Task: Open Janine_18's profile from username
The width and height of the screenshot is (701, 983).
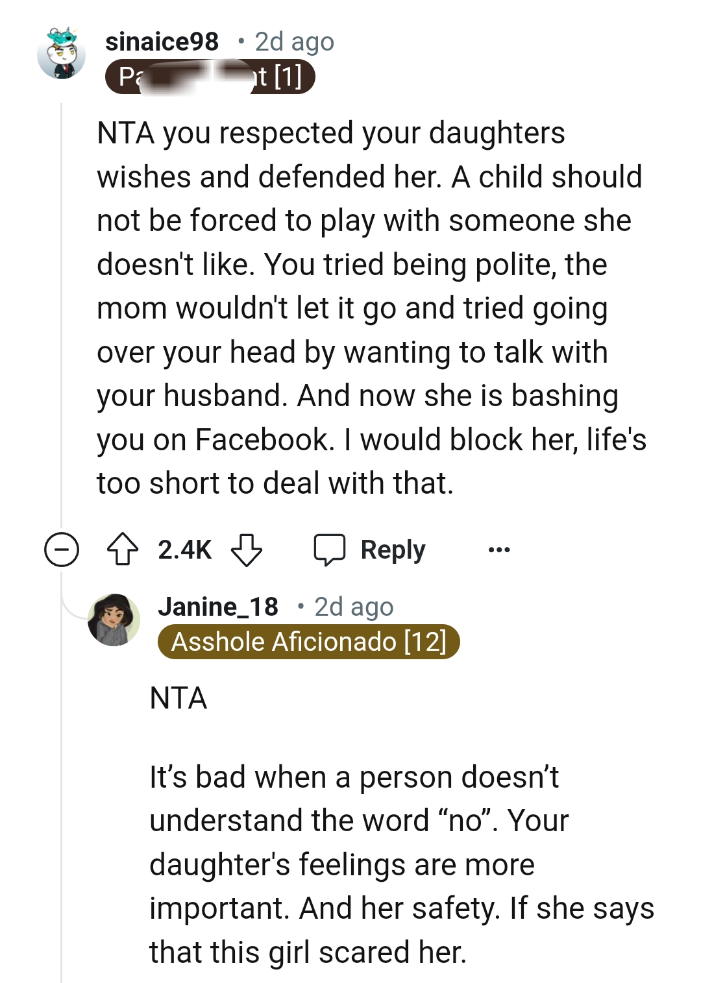Action: coord(217,606)
